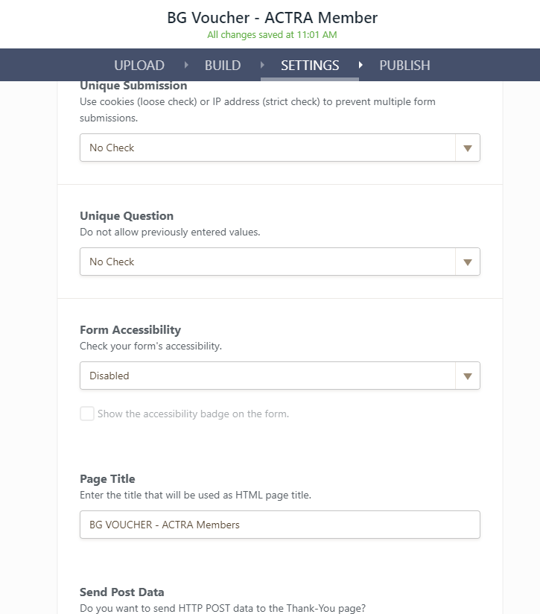Click the arrow between UPLOAD and BUILD
The height and width of the screenshot is (614, 540).
tap(185, 66)
